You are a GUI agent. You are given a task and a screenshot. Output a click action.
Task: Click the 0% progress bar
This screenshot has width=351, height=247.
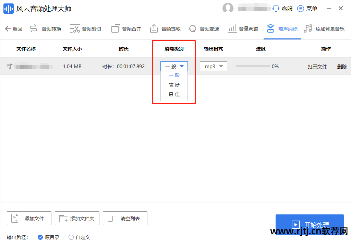253,66
